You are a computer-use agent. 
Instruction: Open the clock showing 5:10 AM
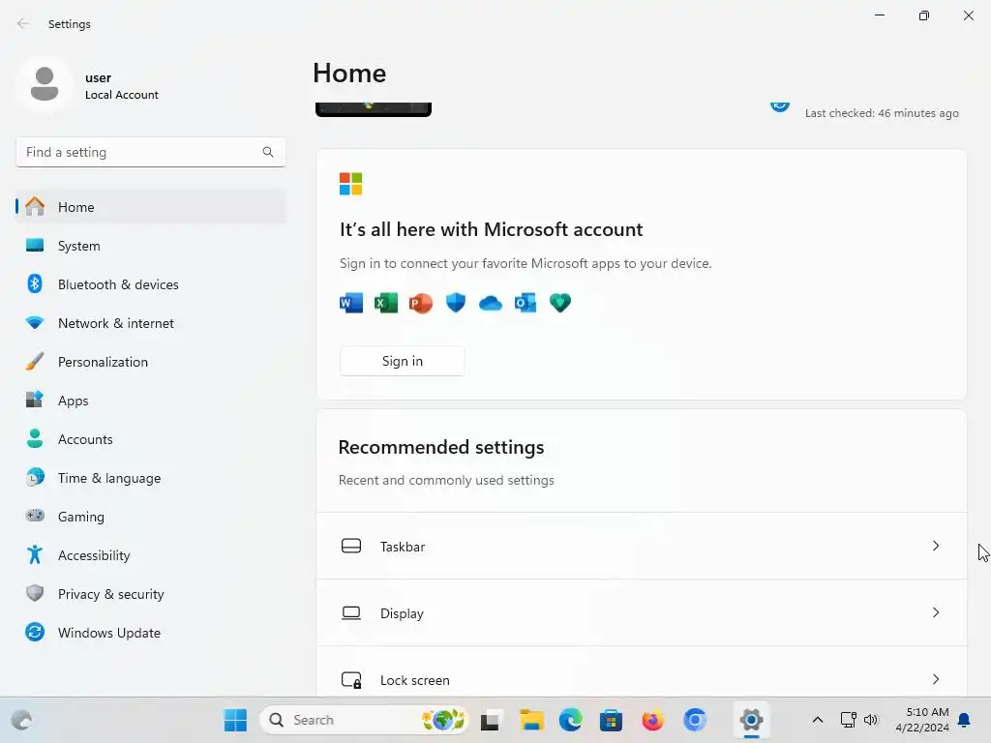(922, 720)
